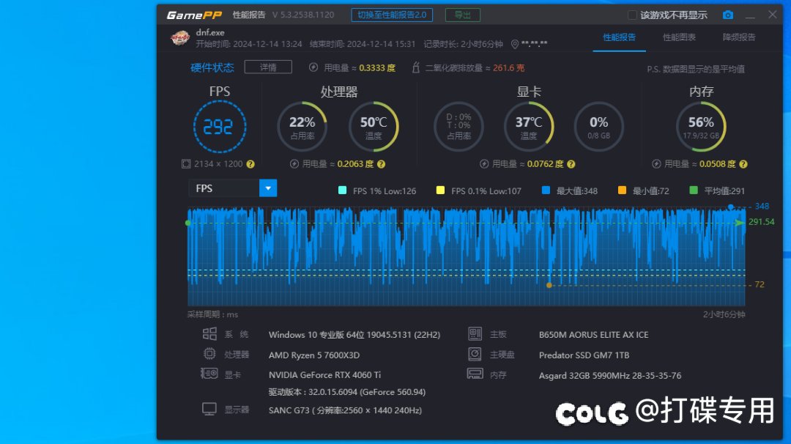791x444 pixels.
Task: Click the SANC G73 monitor text
Action: coord(345,410)
